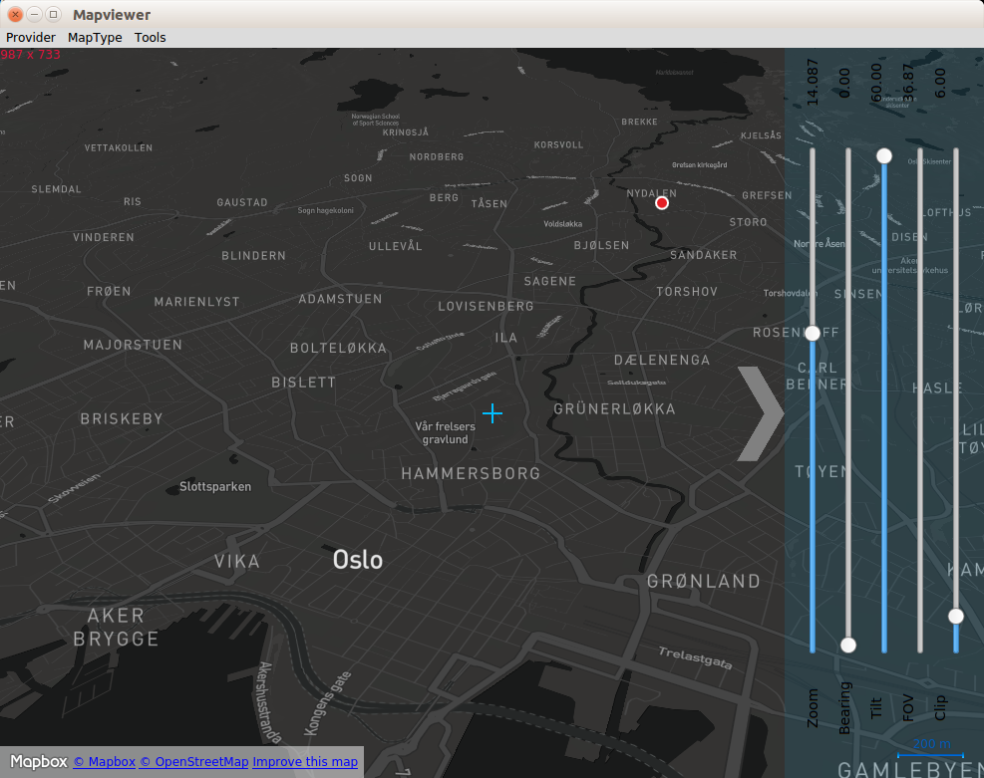Open the MapType menu
This screenshot has width=984, height=778.
(x=95, y=38)
